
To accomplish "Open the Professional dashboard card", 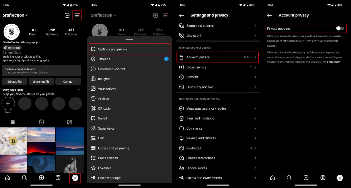I will (42, 70).
